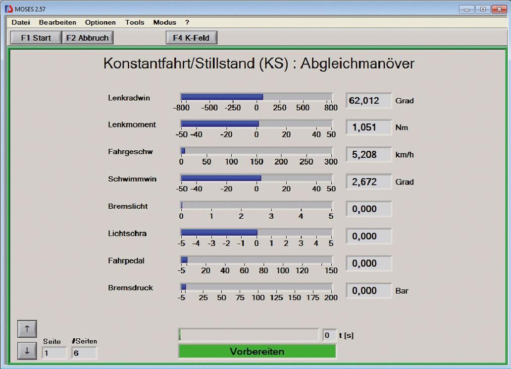Close the MOSES 2.57 window
Viewport: 511px width, 369px height.
coord(499,9)
